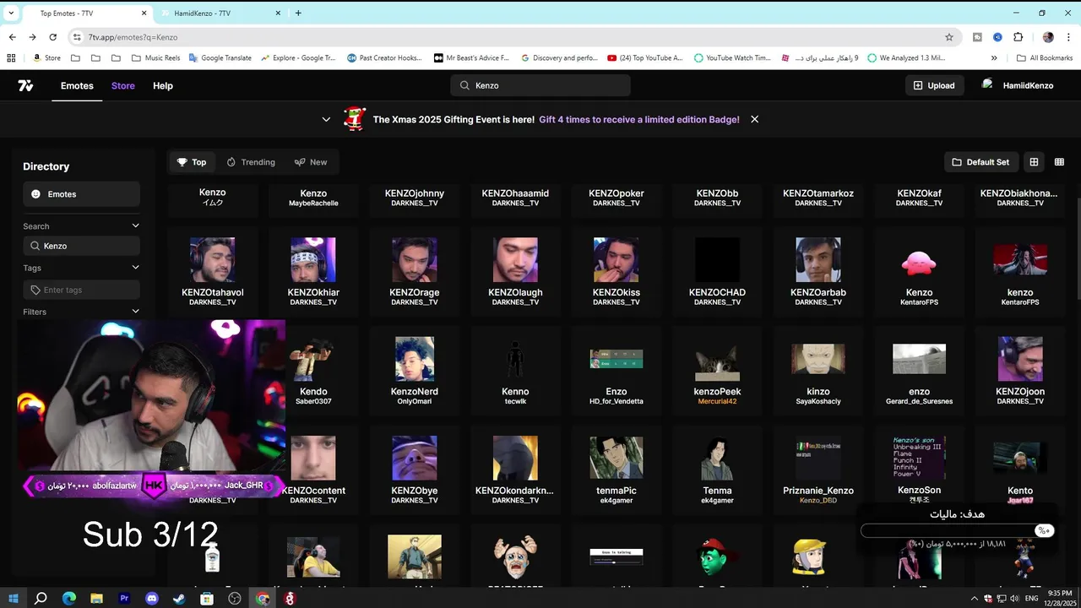Image resolution: width=1081 pixels, height=608 pixels.
Task: Open the KenzoSon emote
Action: 919,470
